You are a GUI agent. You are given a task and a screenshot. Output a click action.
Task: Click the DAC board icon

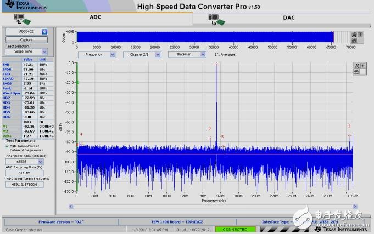coord(216,19)
